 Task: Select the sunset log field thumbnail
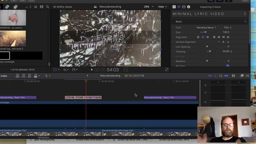coord(13,39)
